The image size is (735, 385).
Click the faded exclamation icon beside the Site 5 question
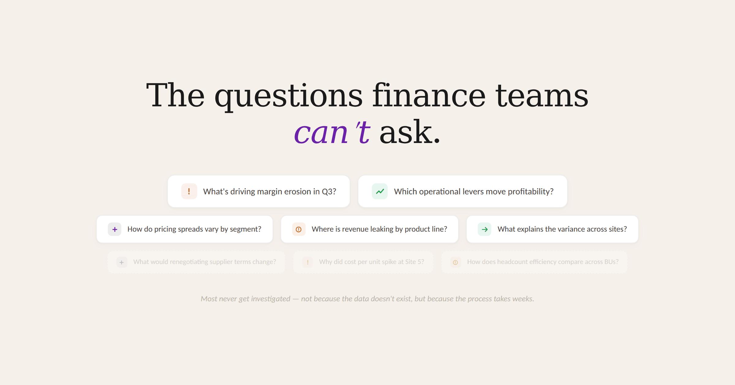click(307, 262)
